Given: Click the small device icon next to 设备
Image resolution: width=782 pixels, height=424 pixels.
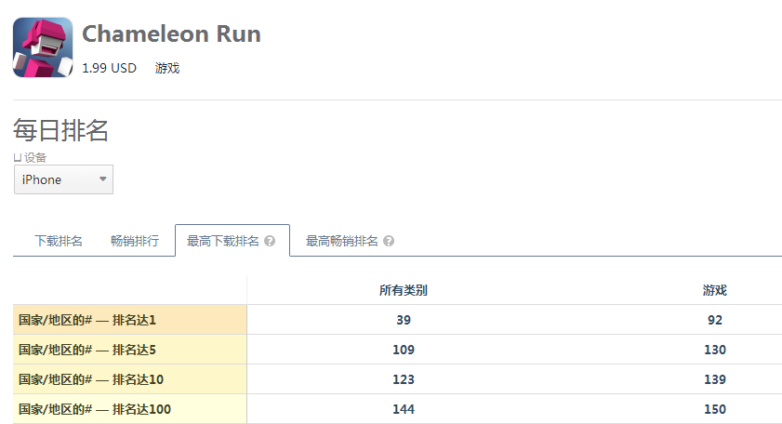Looking at the screenshot, I should click(18, 158).
